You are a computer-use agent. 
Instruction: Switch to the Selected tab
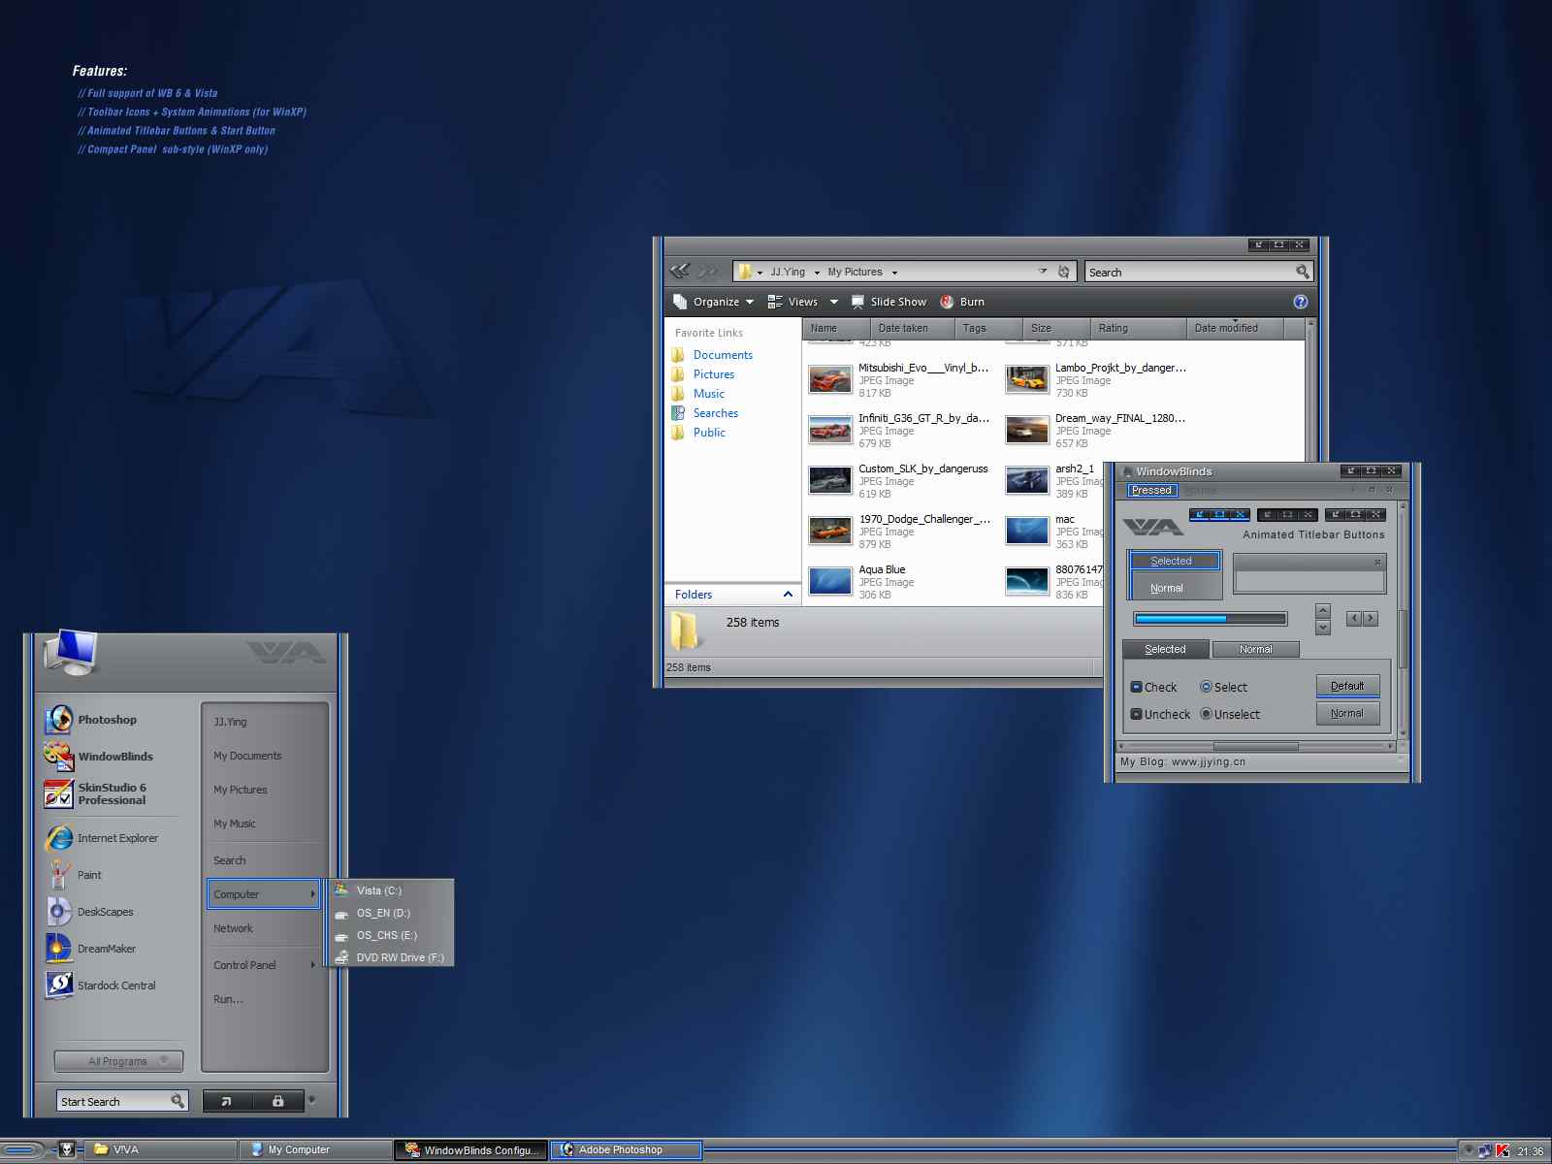1165,650
